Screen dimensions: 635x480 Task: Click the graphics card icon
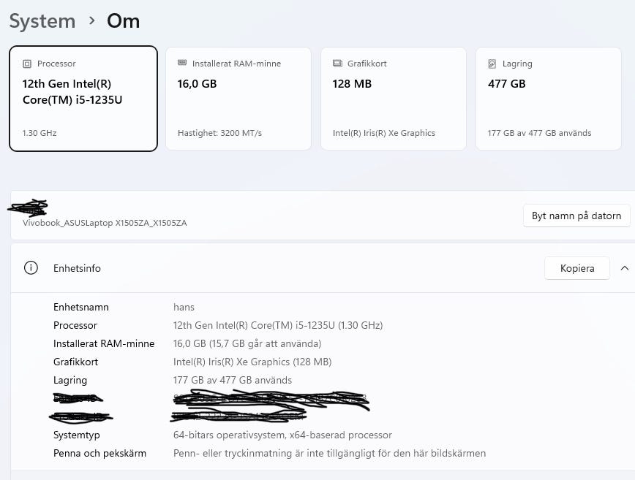click(x=337, y=63)
